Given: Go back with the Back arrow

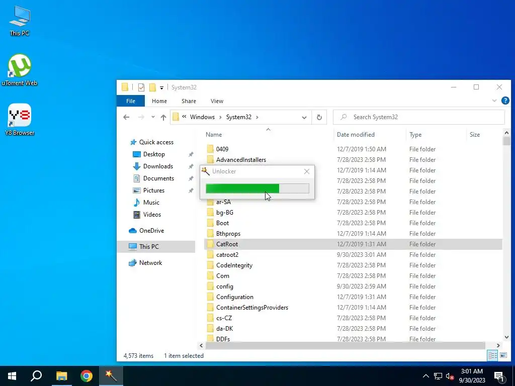Looking at the screenshot, I should coord(126,117).
